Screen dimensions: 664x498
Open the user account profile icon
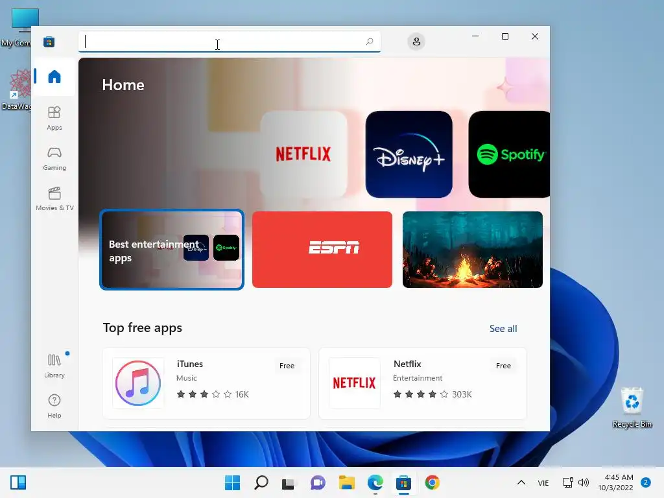[416, 41]
